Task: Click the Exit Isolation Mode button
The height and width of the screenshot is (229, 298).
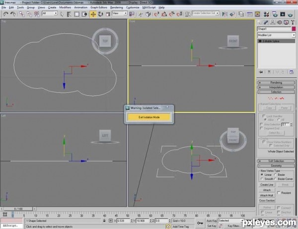Action: [x=149, y=117]
